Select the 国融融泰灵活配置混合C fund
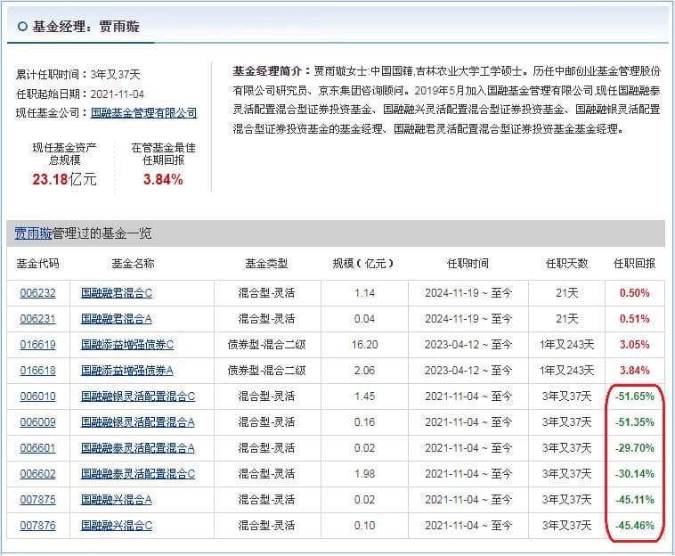The height and width of the screenshot is (556, 675). (x=138, y=473)
